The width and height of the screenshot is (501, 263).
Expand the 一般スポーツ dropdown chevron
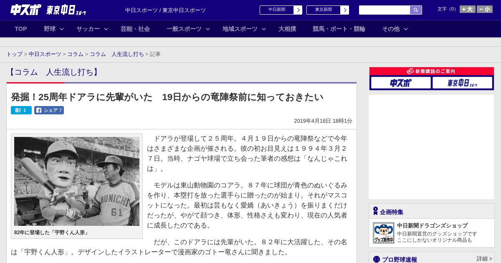click(x=208, y=29)
